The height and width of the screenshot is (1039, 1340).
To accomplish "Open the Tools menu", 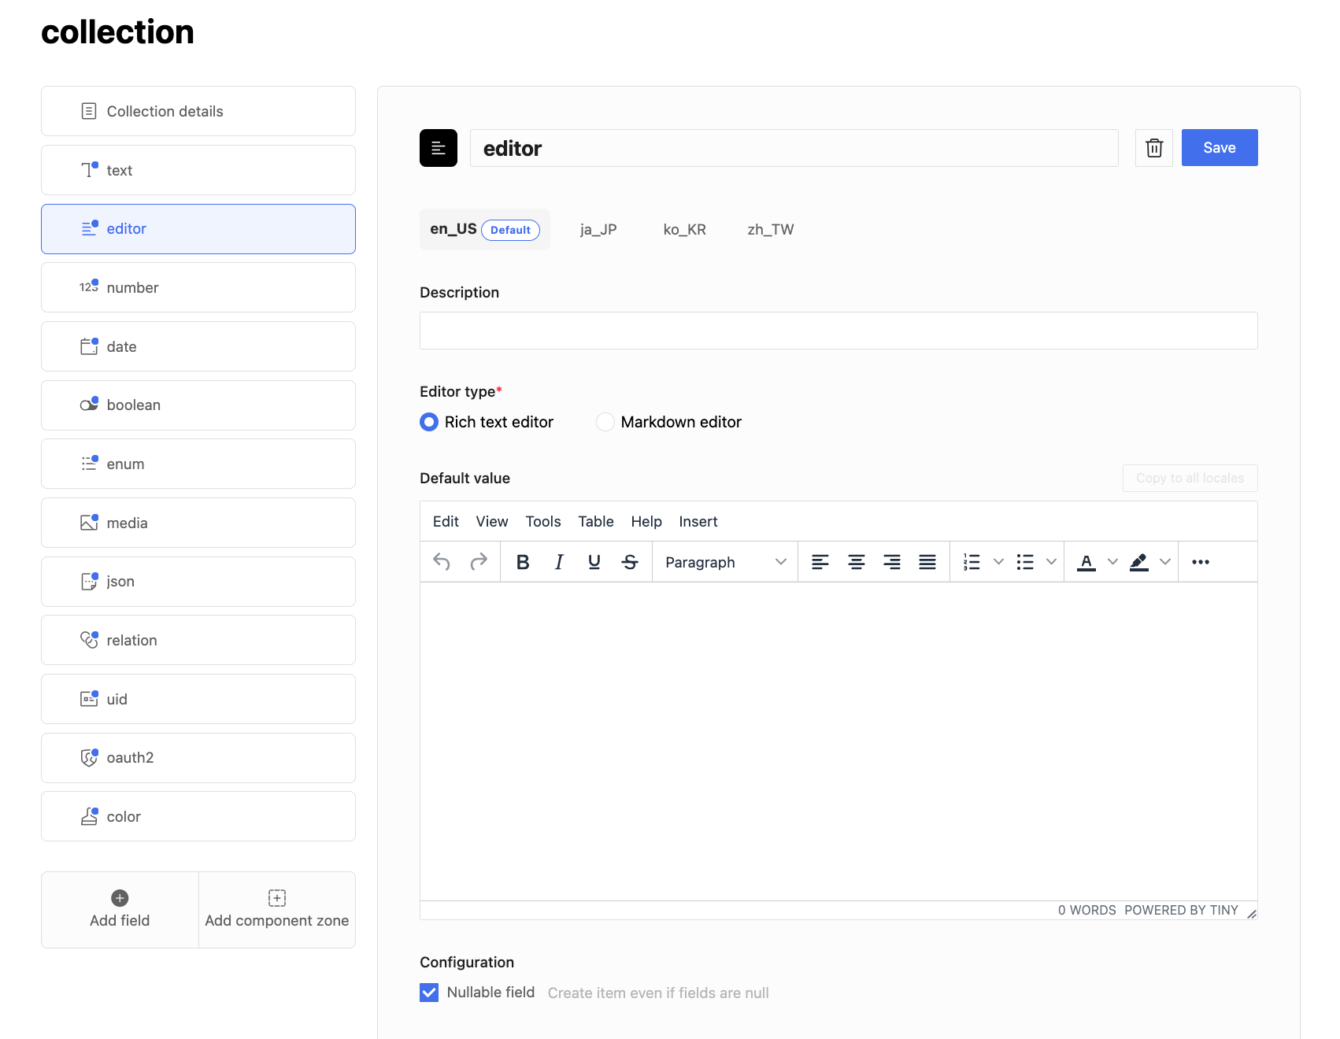I will [x=543, y=522].
